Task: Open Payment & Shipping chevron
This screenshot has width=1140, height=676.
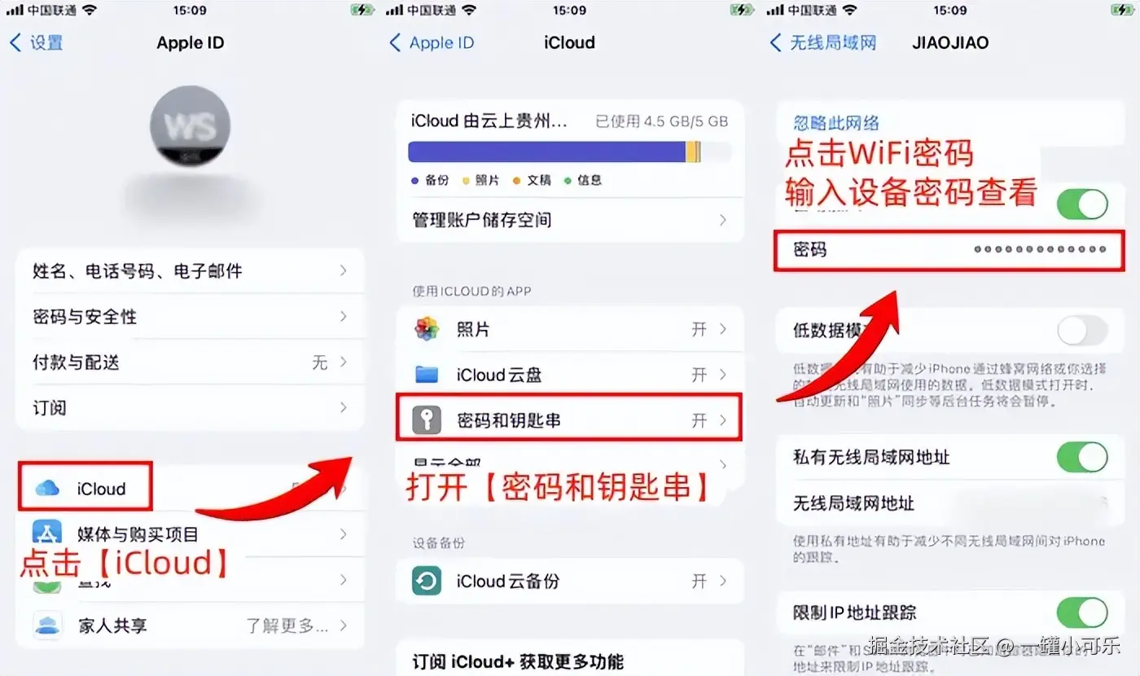Action: point(344,362)
